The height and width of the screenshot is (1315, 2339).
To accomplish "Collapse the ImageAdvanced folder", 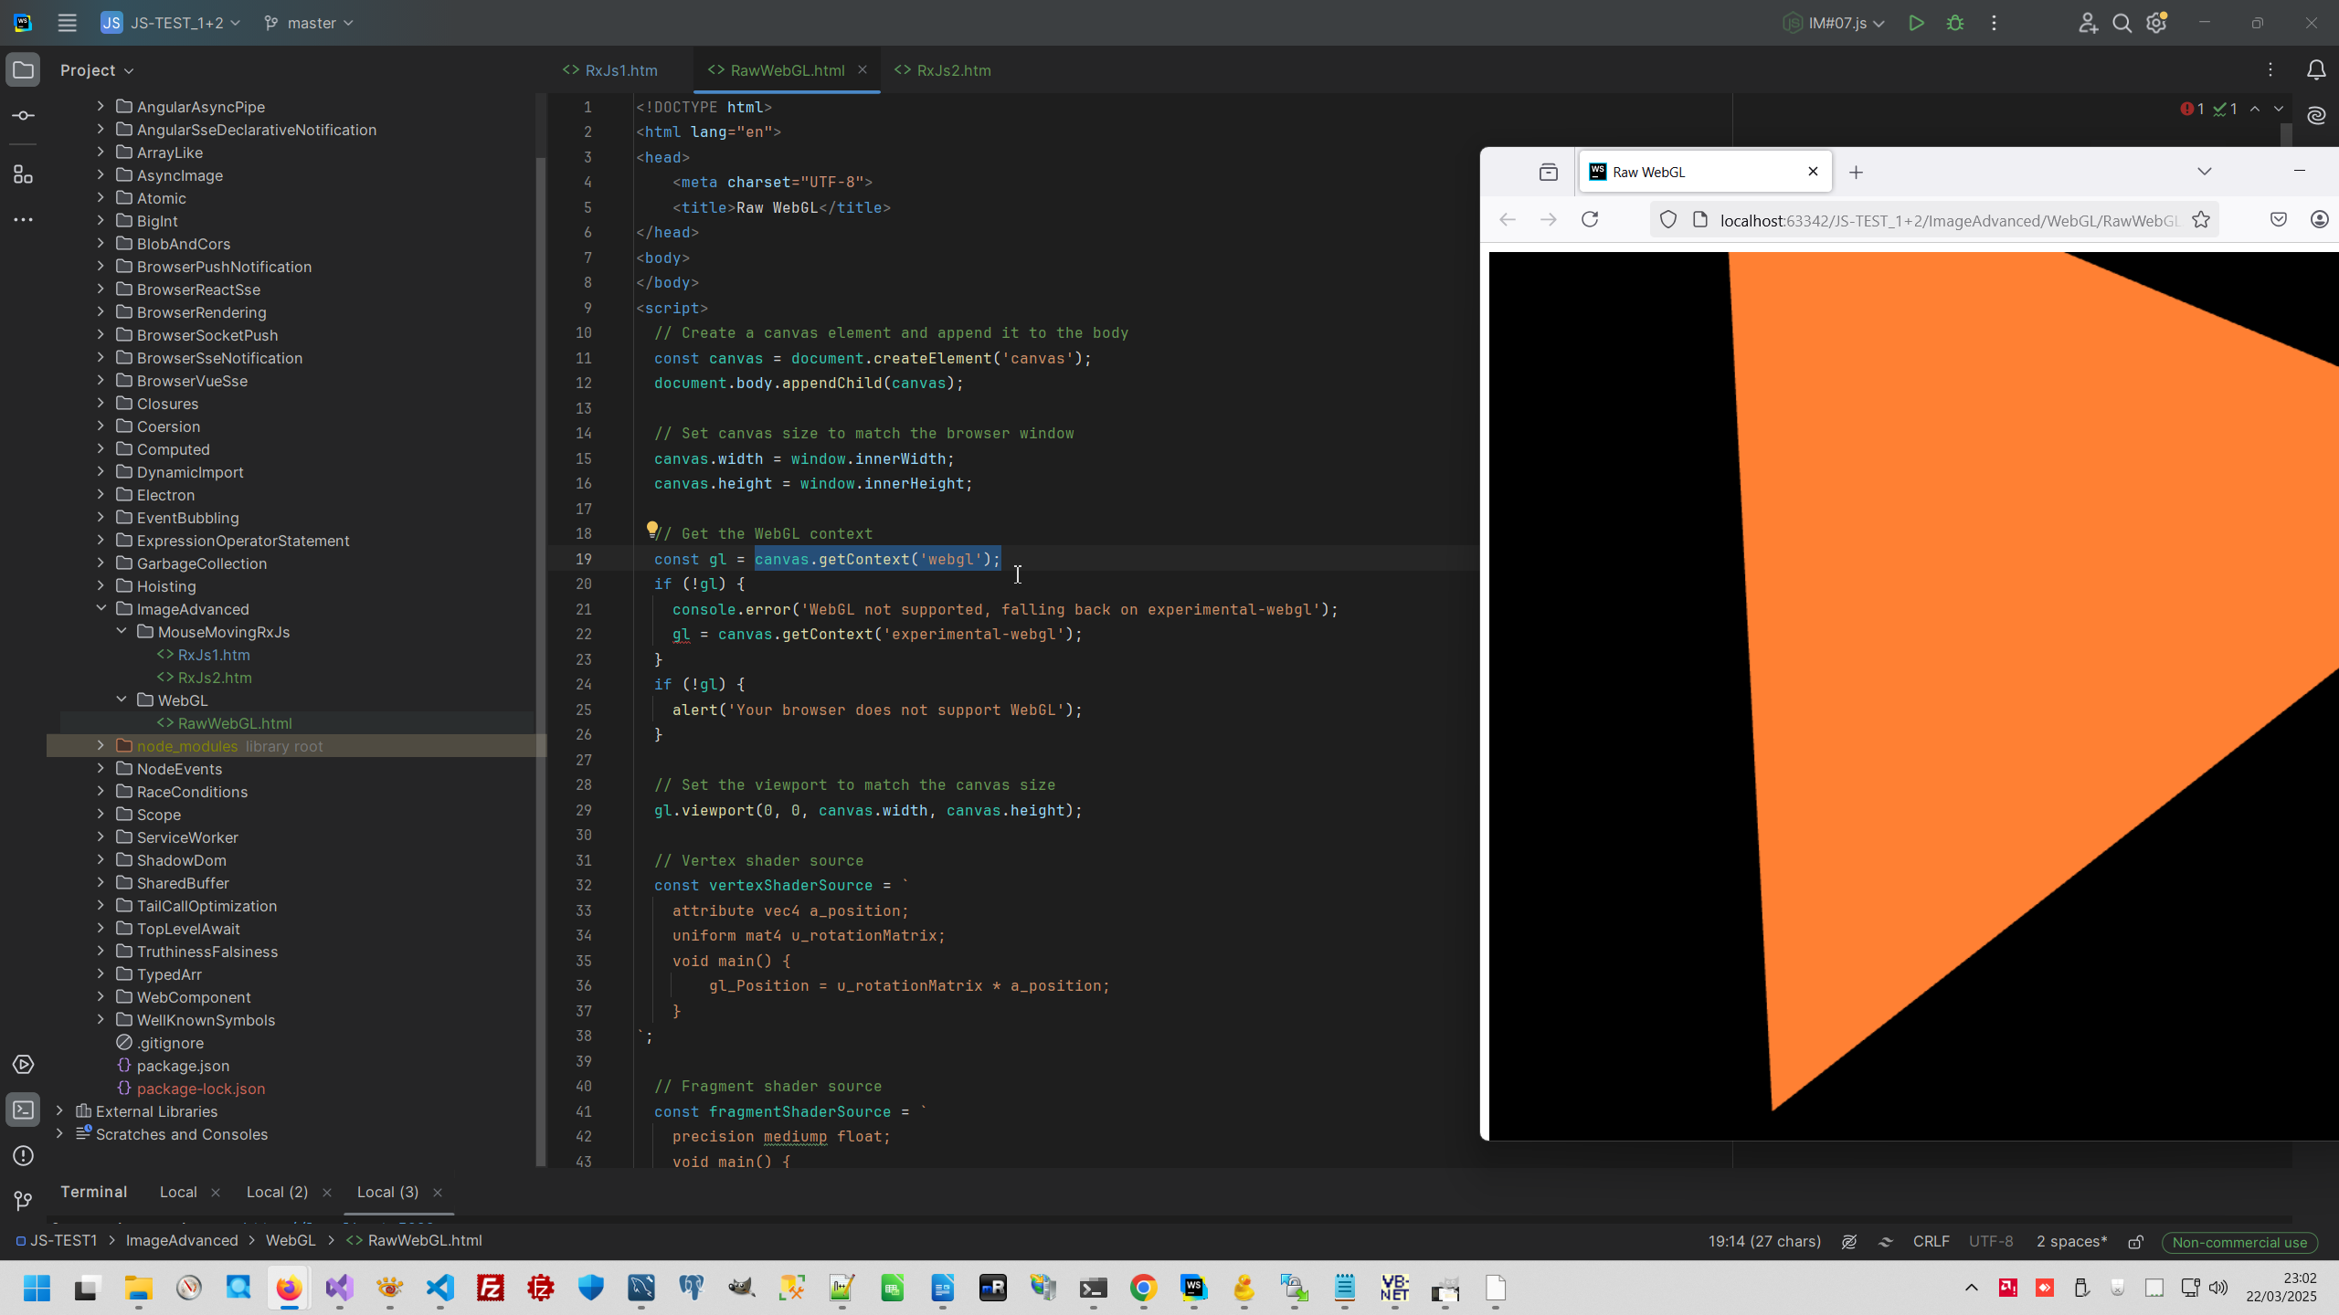I will (101, 609).
